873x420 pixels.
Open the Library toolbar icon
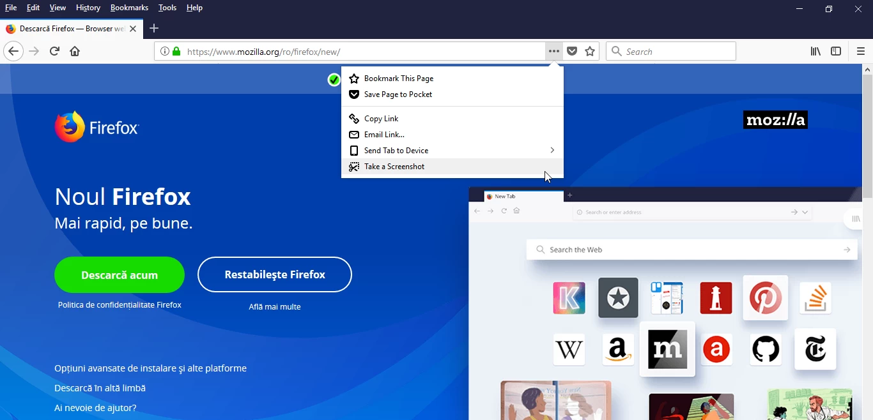(815, 51)
